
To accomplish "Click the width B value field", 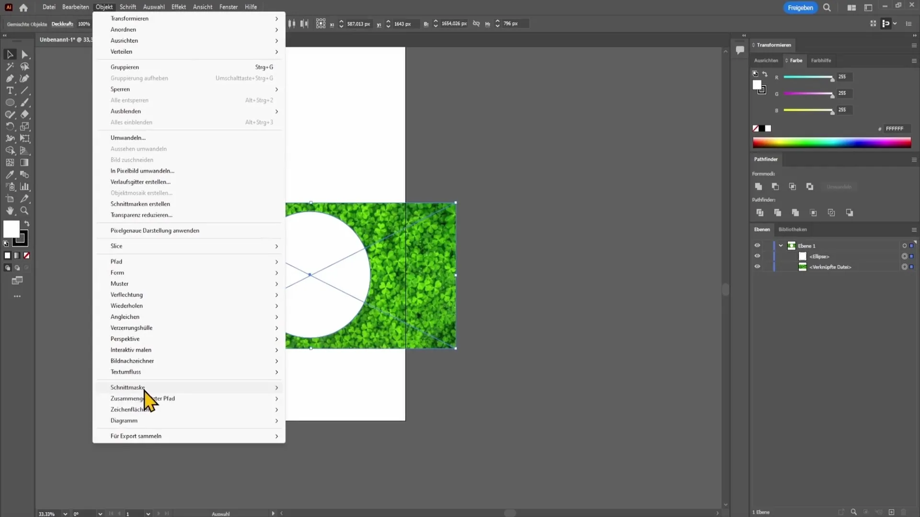I will pos(454,23).
